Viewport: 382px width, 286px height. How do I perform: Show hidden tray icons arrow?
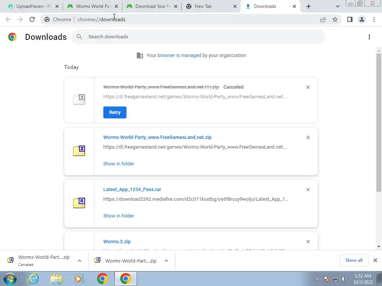point(317,279)
